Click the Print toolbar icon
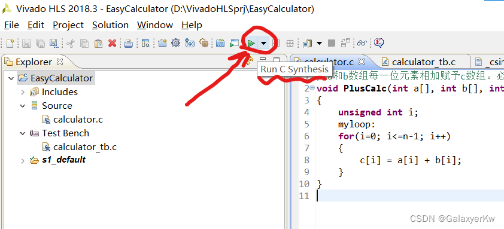 tap(129, 43)
